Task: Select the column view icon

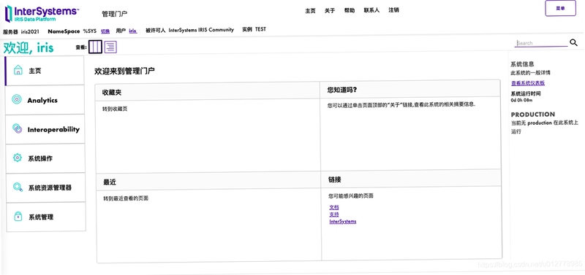Action: pyautogui.click(x=95, y=47)
